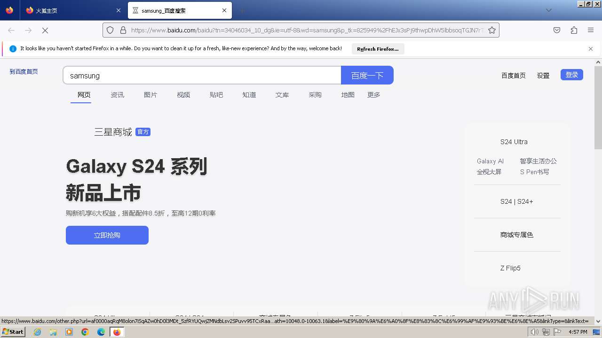Launch Internet Explorer from taskbar
This screenshot has width=602, height=338.
pos(37,332)
